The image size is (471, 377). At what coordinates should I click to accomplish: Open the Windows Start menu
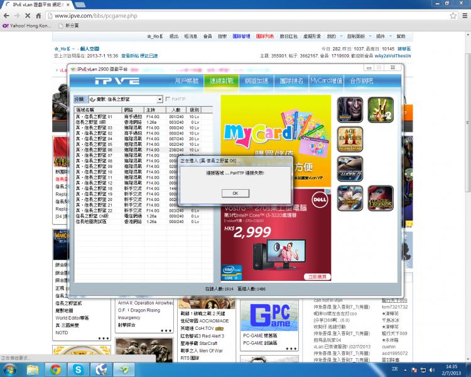9,370
